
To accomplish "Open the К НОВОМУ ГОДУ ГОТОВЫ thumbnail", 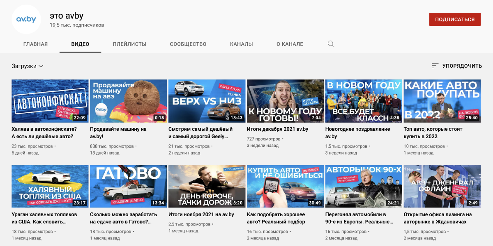I will (286, 101).
